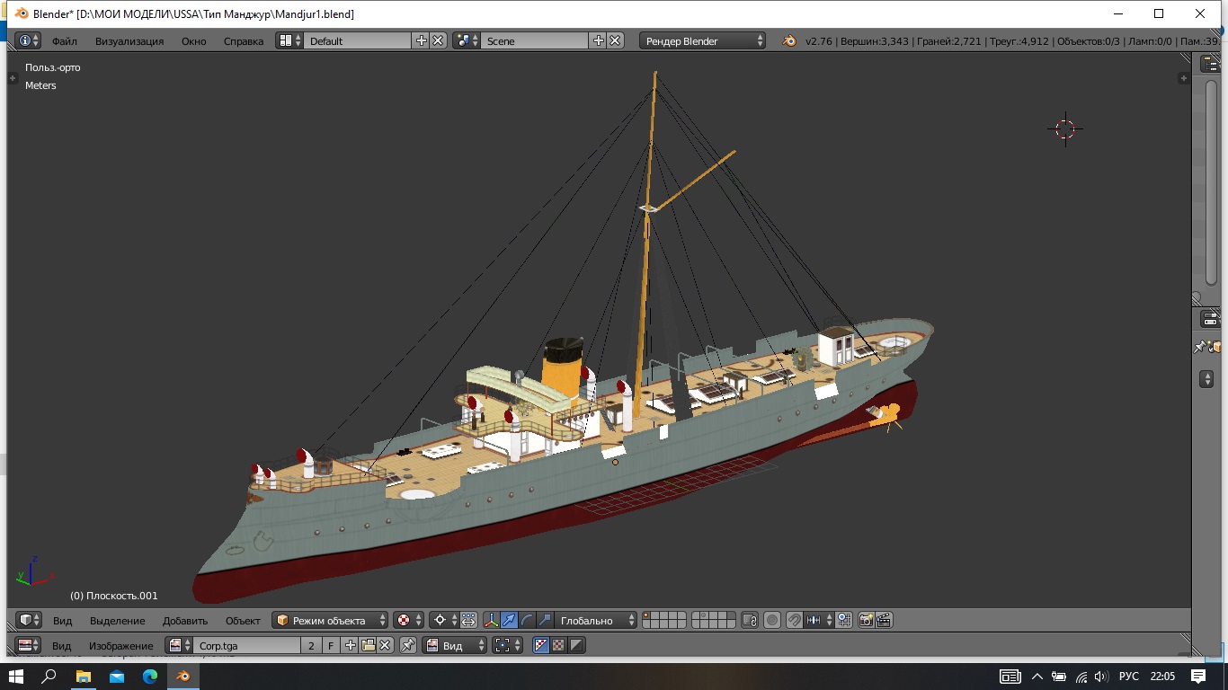Open the Добавить menu in 3D view

[x=185, y=620]
